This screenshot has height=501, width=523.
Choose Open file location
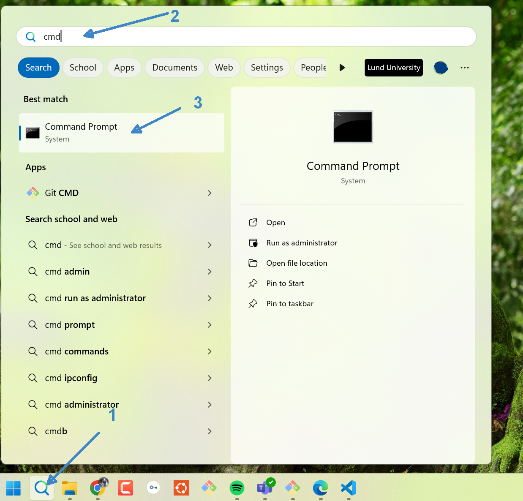(x=297, y=263)
